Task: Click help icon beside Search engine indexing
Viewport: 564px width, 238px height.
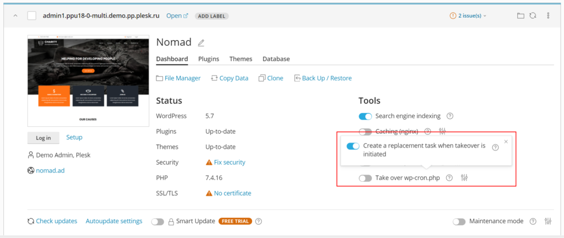Action: click(x=449, y=116)
